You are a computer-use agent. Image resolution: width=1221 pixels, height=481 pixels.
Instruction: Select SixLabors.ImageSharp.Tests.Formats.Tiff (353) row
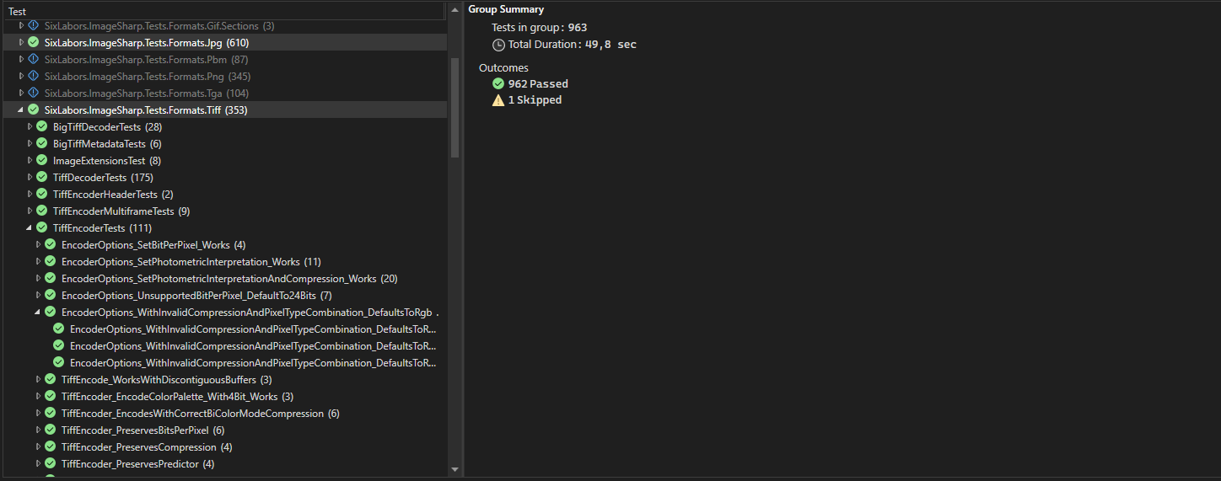(x=223, y=110)
